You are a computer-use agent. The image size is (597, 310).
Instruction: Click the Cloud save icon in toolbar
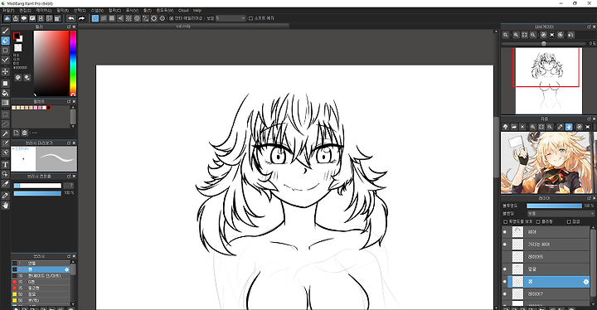pos(7,18)
